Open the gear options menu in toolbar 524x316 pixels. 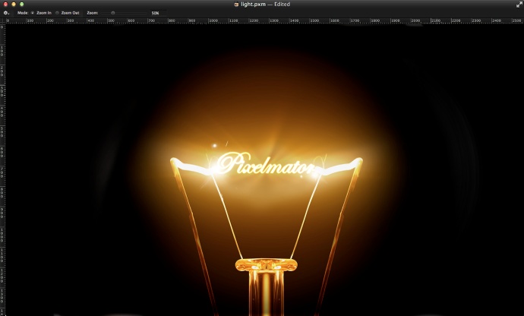coord(6,13)
